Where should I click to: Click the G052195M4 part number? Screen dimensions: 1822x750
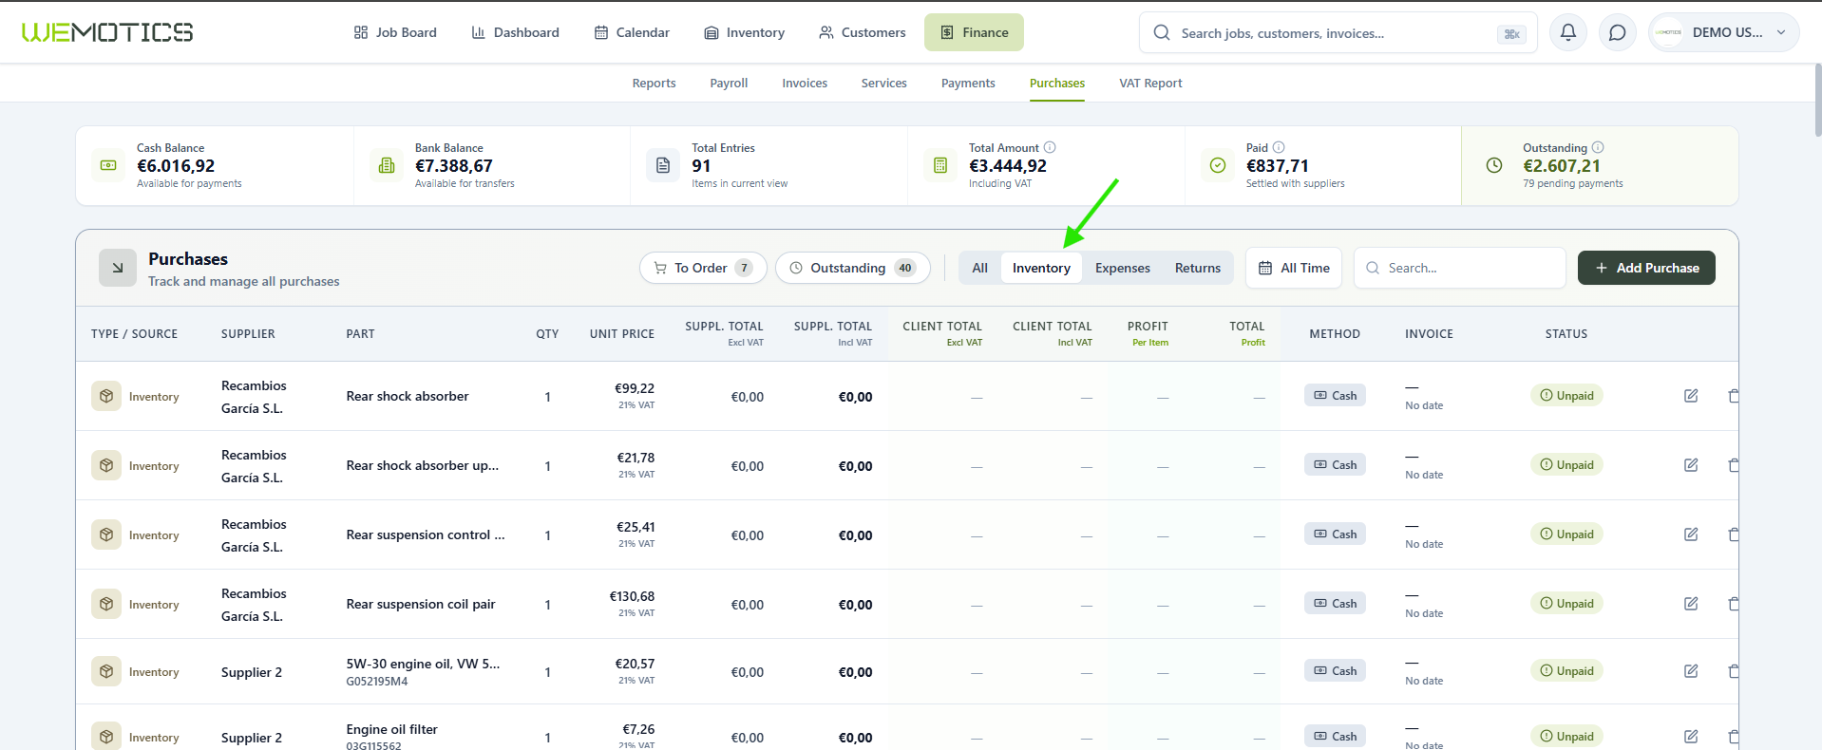pyautogui.click(x=377, y=682)
